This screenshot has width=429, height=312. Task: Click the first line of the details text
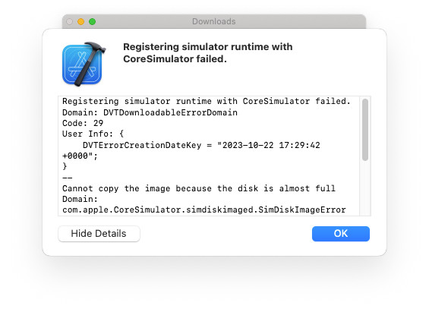click(x=206, y=101)
